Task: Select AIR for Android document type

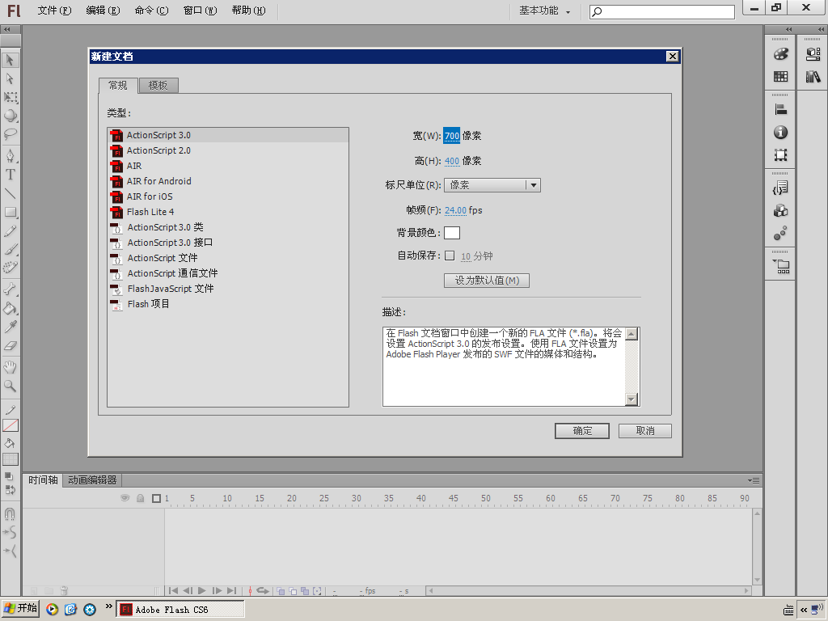Action: coord(227,181)
